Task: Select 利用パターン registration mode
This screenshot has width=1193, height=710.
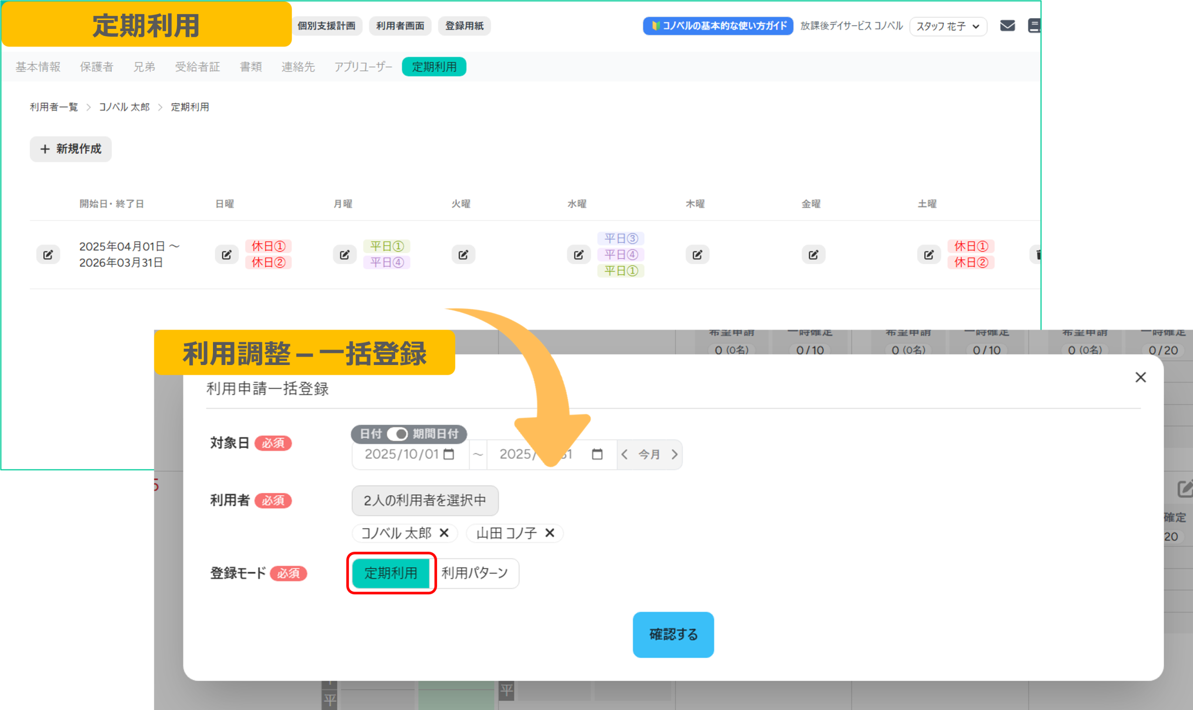Action: coord(475,572)
